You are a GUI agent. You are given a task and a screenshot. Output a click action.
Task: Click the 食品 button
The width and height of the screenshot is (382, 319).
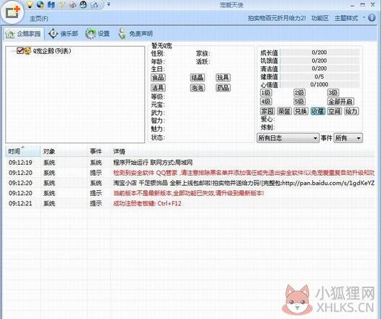tap(158, 78)
